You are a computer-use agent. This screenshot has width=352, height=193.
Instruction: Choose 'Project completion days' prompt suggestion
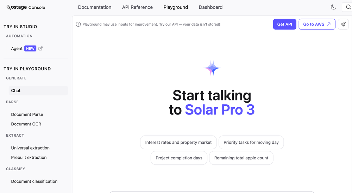coord(179,158)
